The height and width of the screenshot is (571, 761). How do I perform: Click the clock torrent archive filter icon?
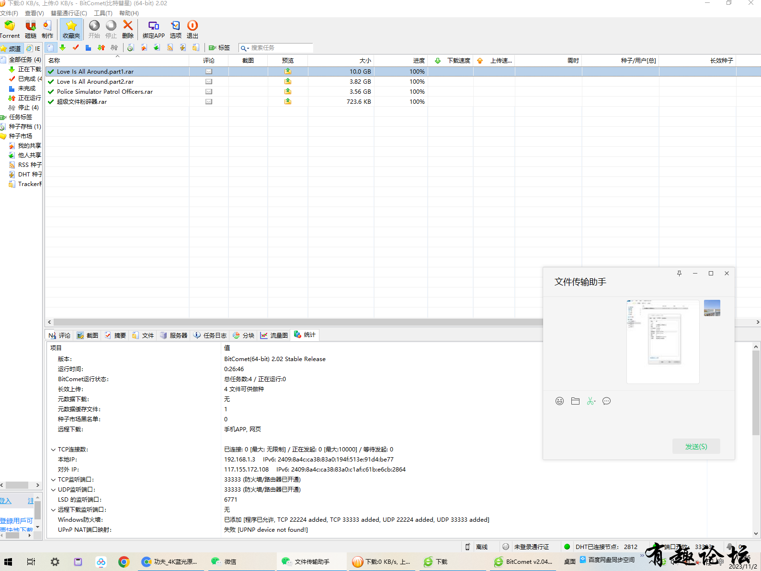click(131, 48)
